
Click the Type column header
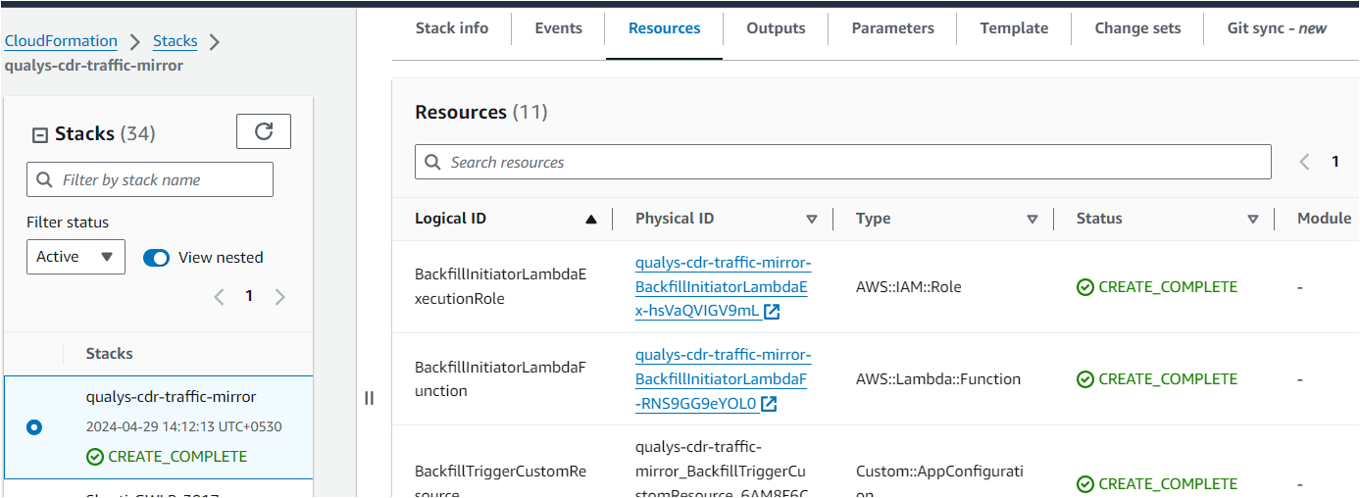(x=874, y=219)
